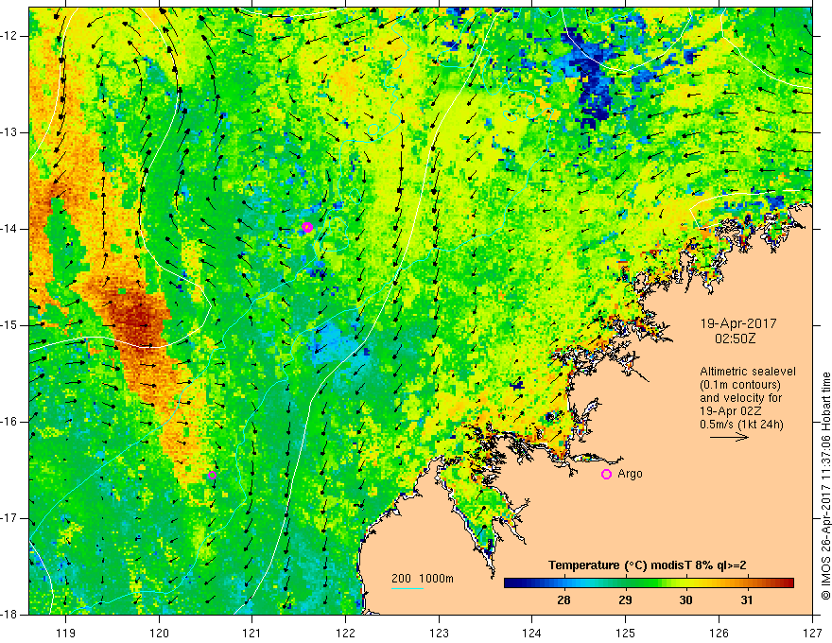Click the -18 latitude axis label

pyautogui.click(x=10, y=615)
